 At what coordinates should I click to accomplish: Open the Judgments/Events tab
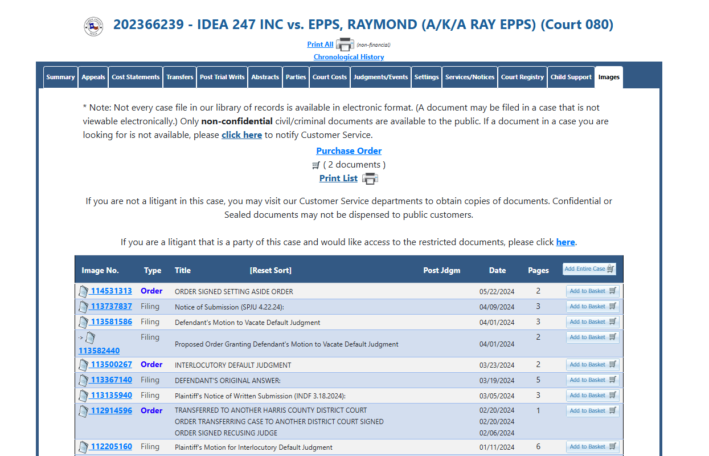[380, 78]
